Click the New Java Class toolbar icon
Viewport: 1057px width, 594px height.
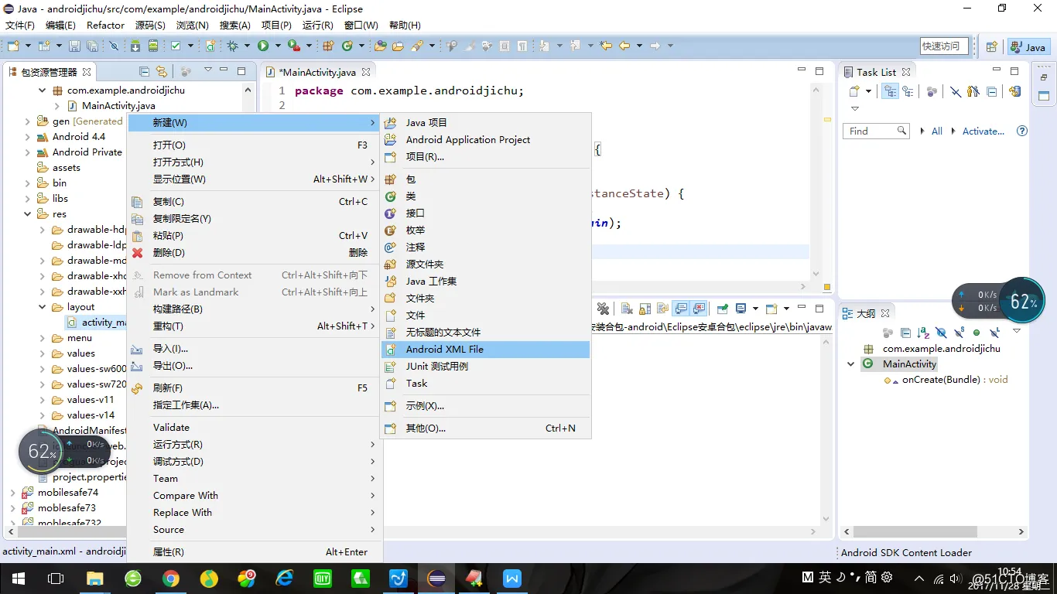tap(347, 46)
